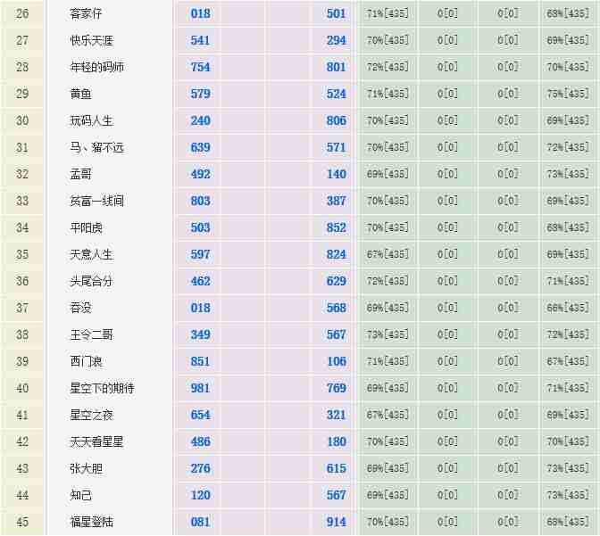Click row number 42 in first column
600x536 pixels.
[22, 442]
